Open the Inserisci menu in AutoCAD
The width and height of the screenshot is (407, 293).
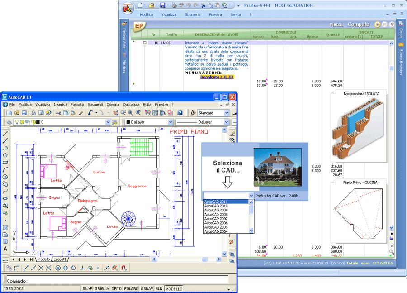61,105
